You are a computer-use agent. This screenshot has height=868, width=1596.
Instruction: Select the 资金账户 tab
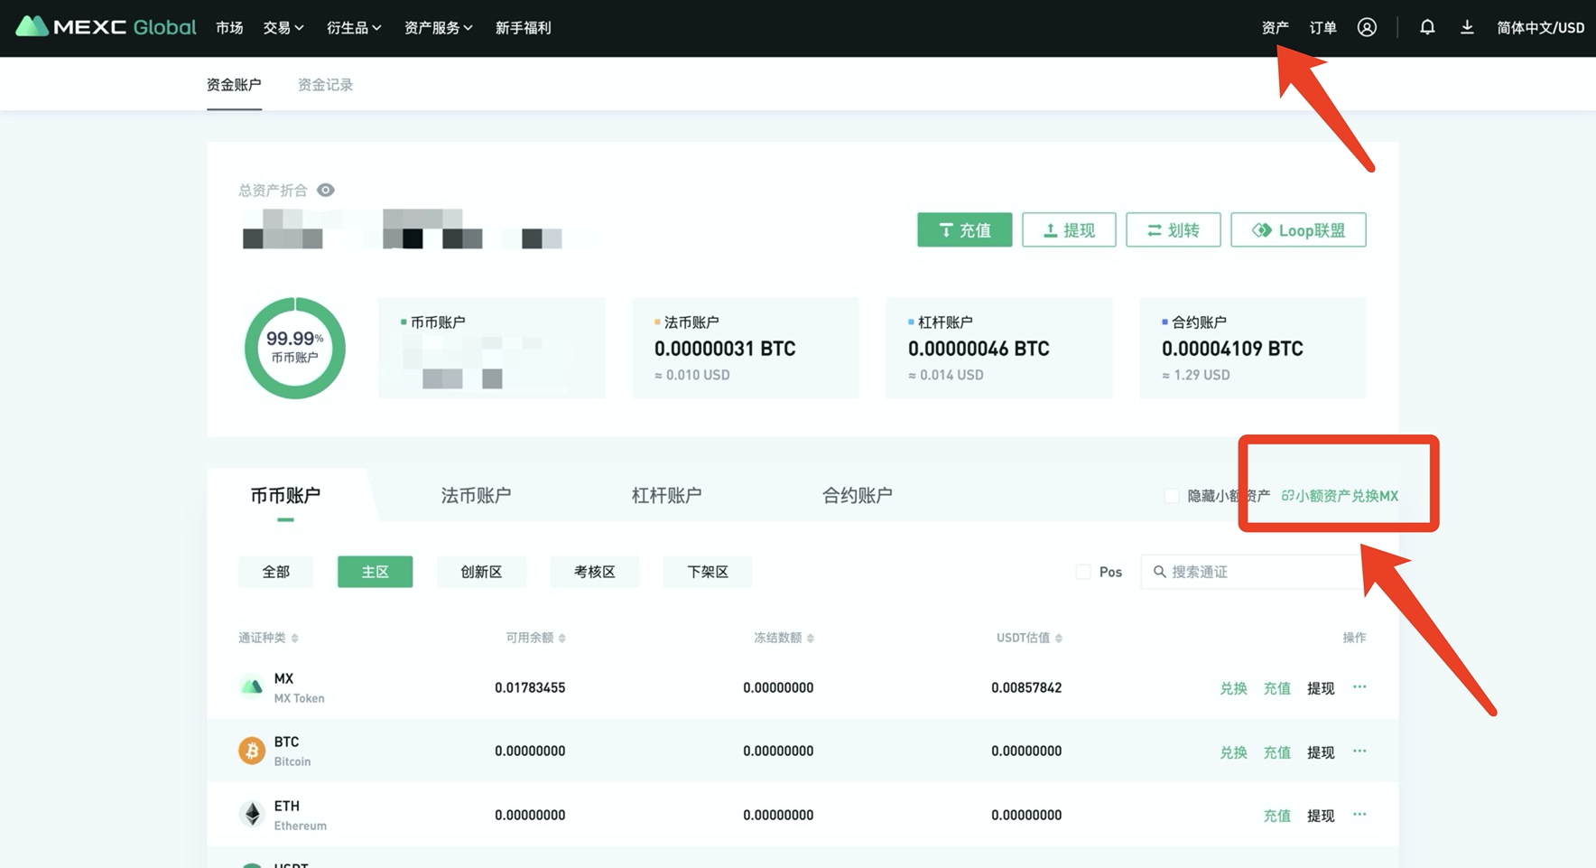click(234, 85)
